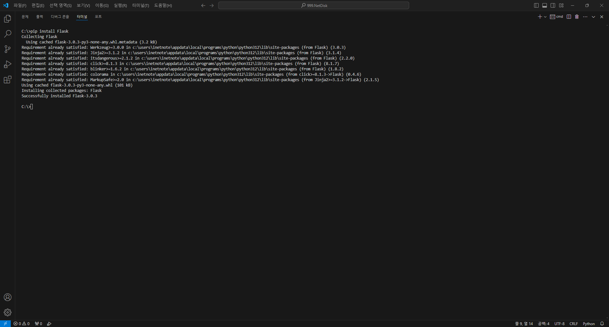
Task: Click the VS Code logo icon
Action: [6, 5]
